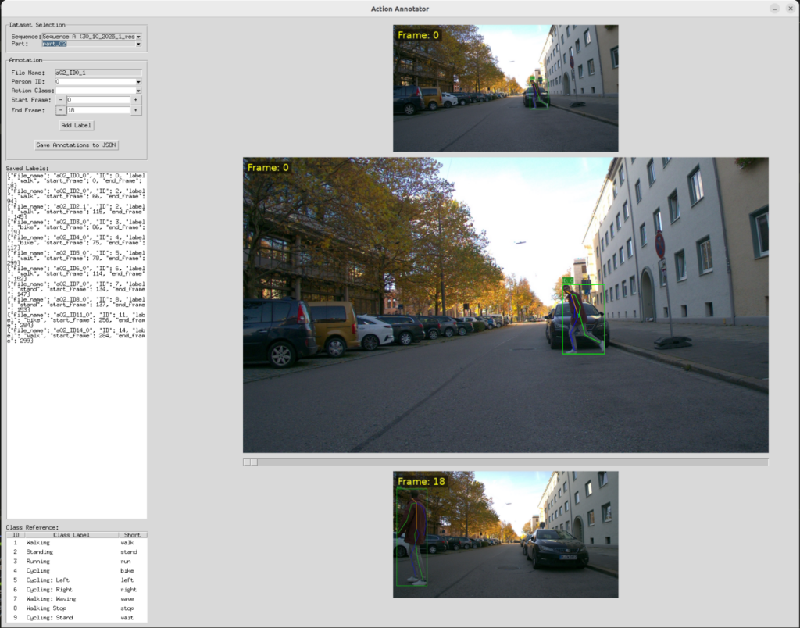Click the top Frame 0 start preview thumbnail
Screen dimensions: 800x628
(x=505, y=87)
